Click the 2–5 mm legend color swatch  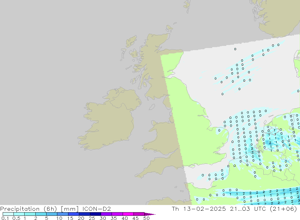41,214
